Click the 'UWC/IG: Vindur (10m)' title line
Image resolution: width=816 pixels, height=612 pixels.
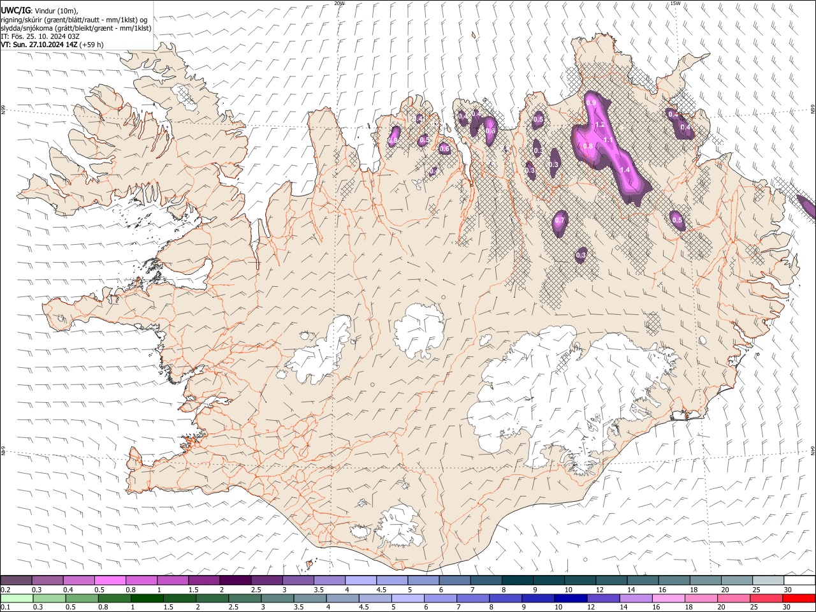click(39, 11)
